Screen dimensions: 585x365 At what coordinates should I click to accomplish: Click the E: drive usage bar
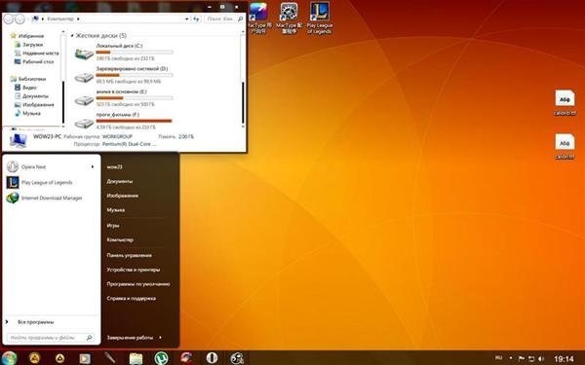click(x=135, y=98)
